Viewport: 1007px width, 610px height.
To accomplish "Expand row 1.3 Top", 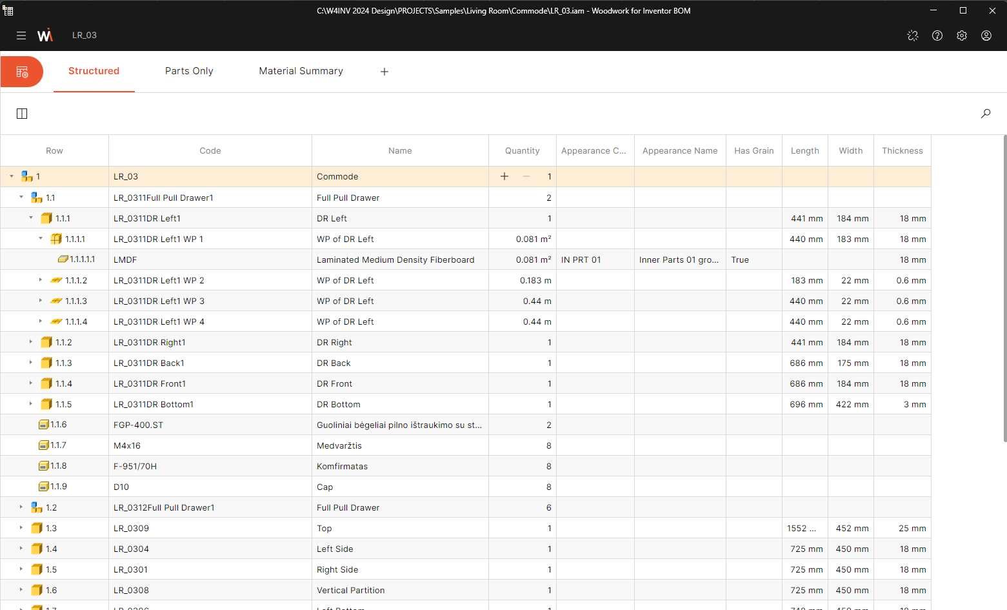I will (x=21, y=527).
